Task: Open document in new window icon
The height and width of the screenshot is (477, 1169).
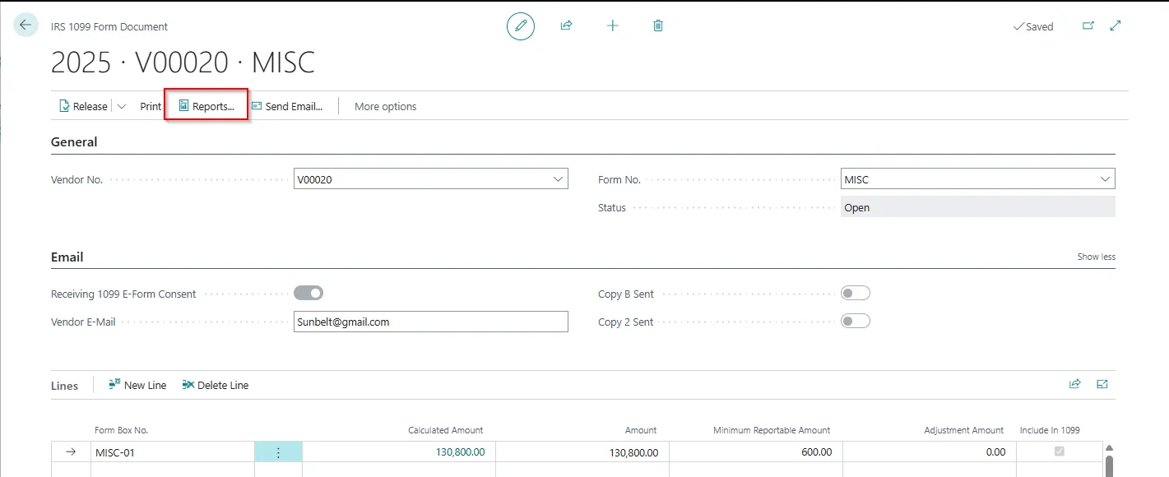Action: 1088,26
